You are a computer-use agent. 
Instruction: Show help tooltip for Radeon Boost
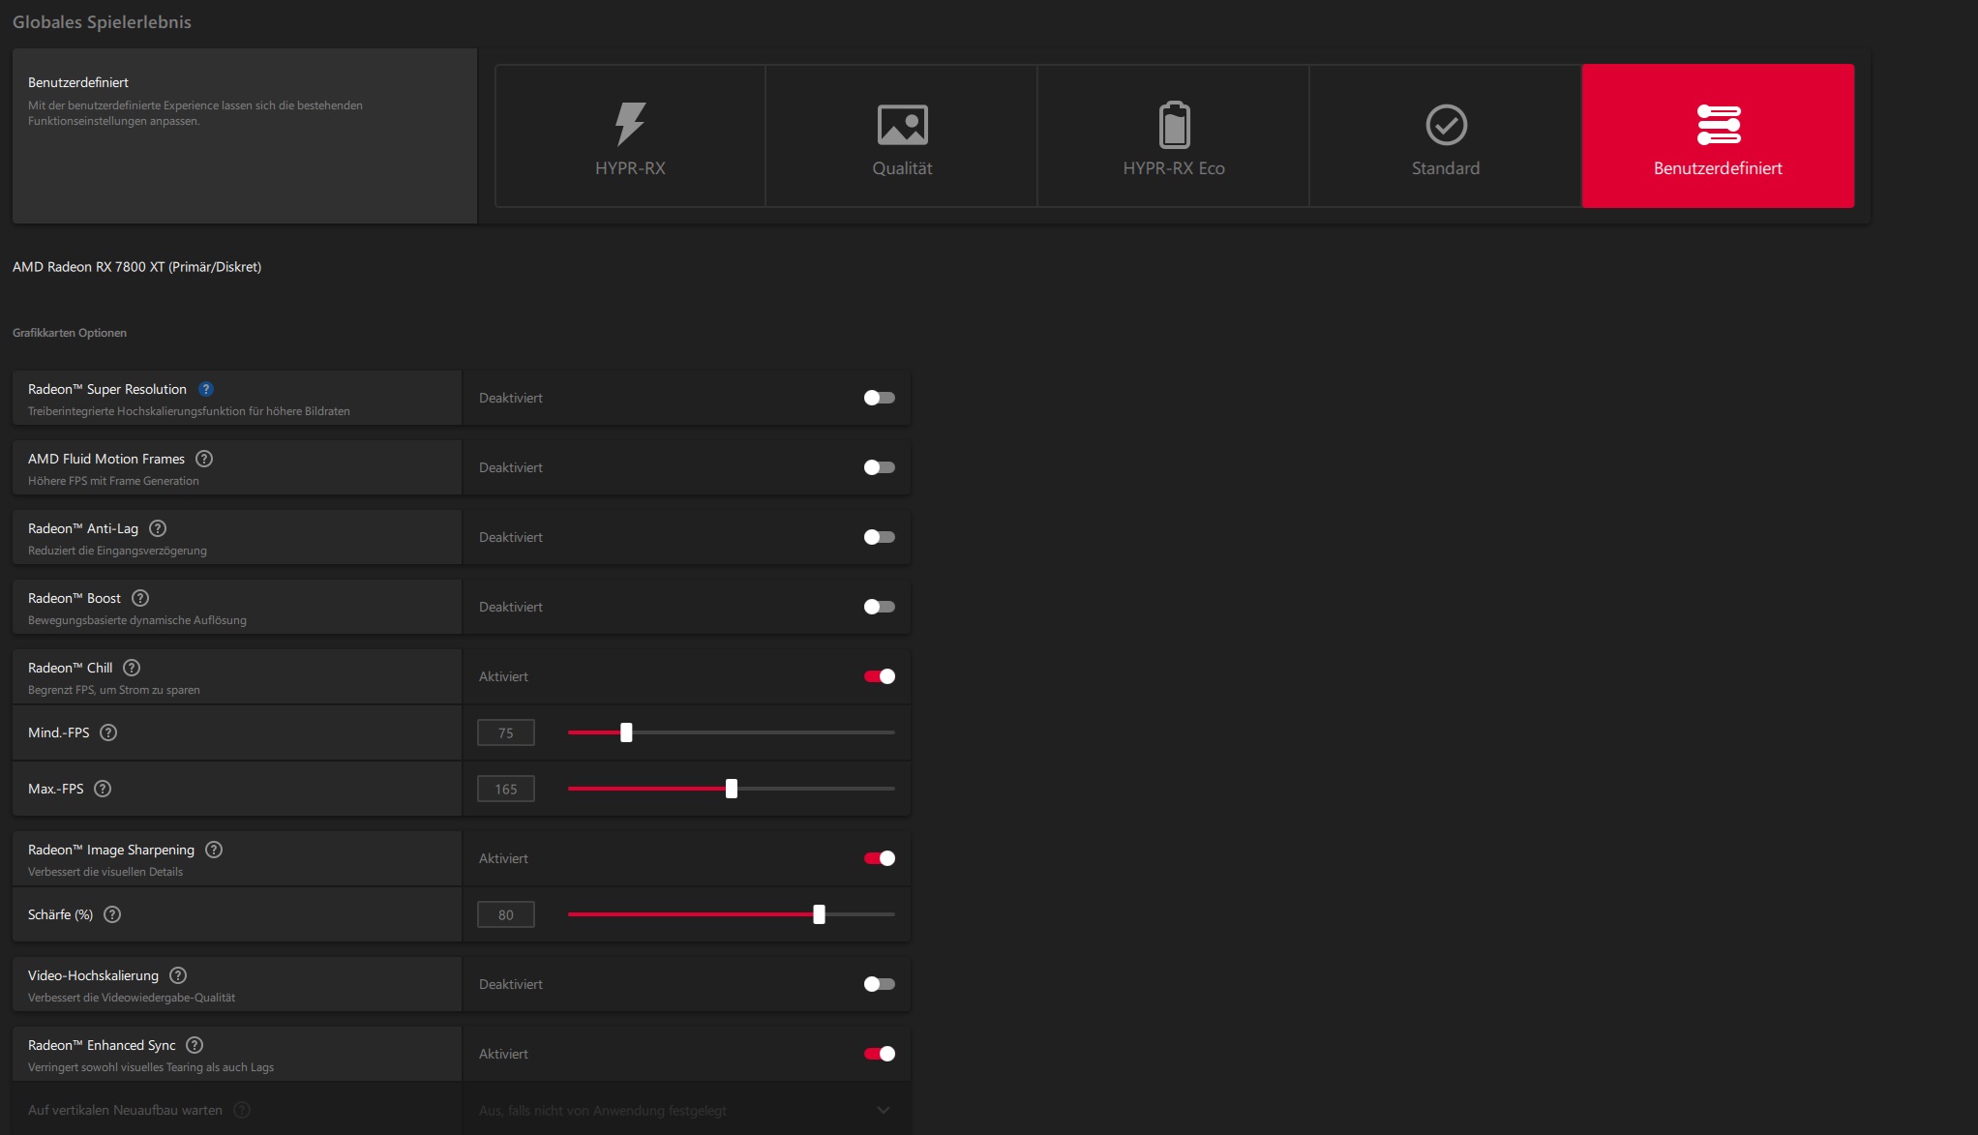coord(140,598)
